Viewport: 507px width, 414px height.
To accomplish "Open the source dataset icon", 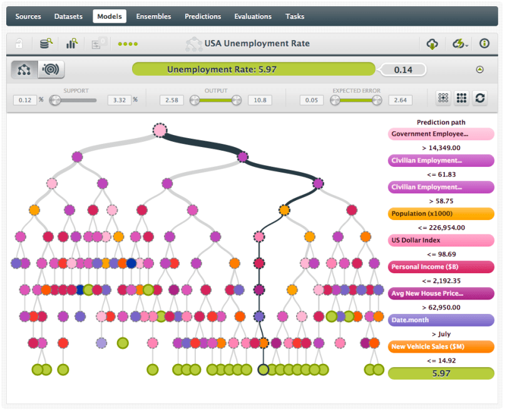I will pyautogui.click(x=46, y=44).
